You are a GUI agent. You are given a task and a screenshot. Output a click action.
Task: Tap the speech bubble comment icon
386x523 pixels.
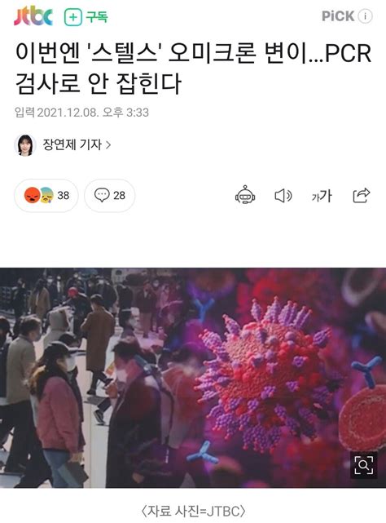click(102, 195)
